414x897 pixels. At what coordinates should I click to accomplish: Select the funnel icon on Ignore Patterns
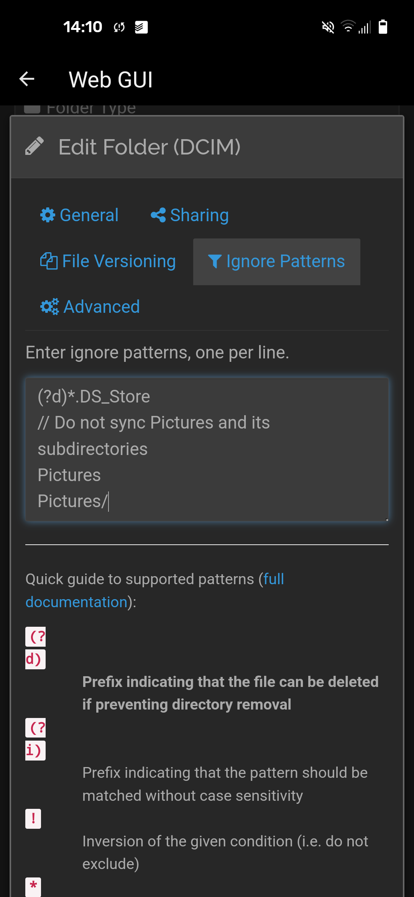215,261
